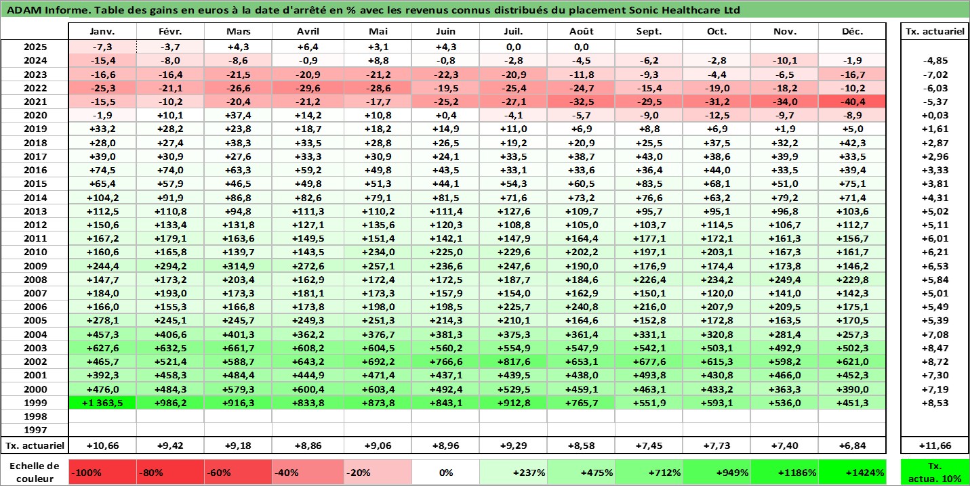Select the +42,3 cell in December 2018
This screenshot has width=970, height=486.
click(853, 143)
